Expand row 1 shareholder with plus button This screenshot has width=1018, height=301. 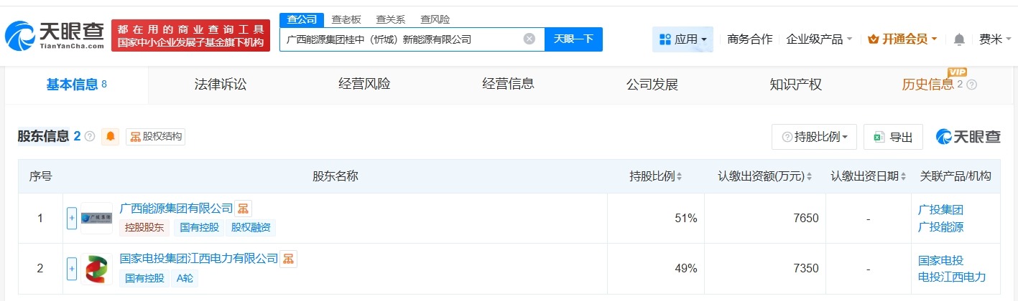coord(72,219)
